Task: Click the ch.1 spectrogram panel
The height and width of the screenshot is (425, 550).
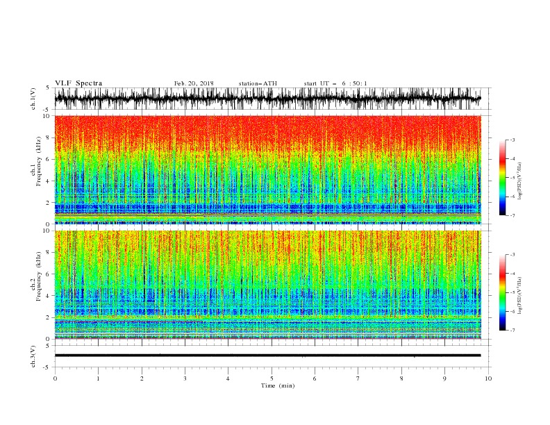Action: [267, 169]
